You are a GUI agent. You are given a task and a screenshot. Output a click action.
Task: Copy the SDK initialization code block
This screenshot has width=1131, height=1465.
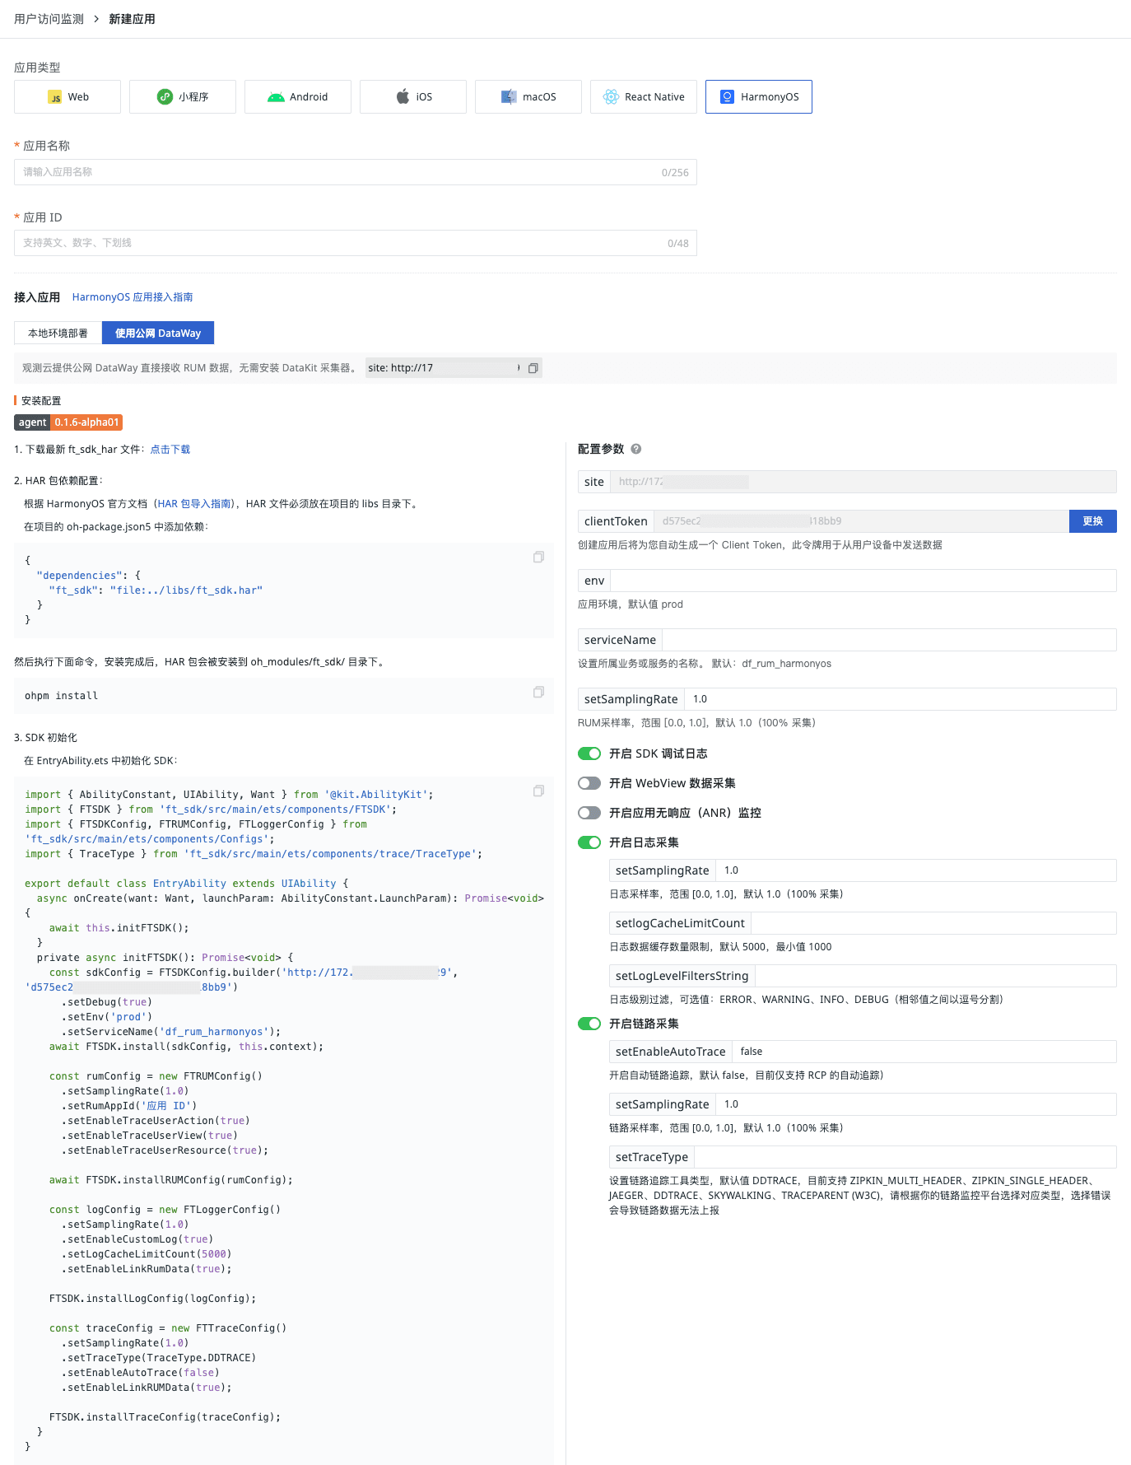pos(538,791)
